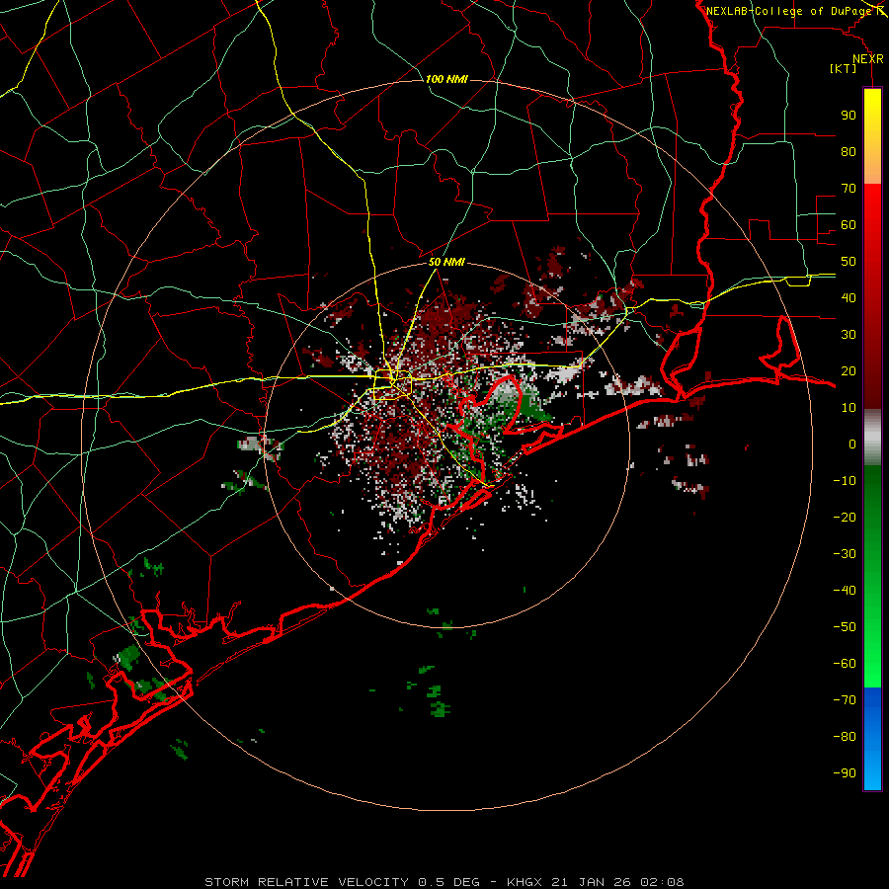Click the "[KT]" unit label above the color scale
Screen dimensions: 889x889
pos(843,68)
